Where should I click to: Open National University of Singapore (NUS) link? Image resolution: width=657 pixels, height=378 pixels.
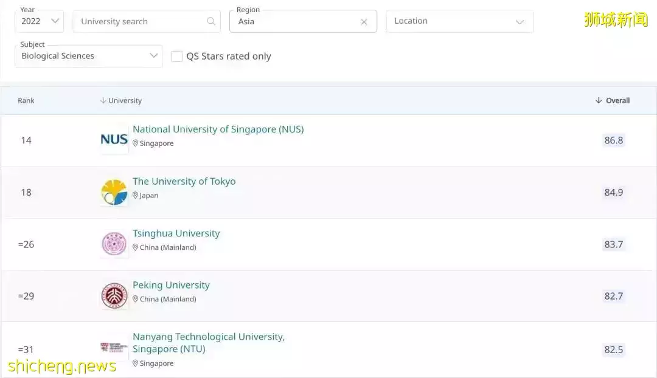click(x=218, y=129)
